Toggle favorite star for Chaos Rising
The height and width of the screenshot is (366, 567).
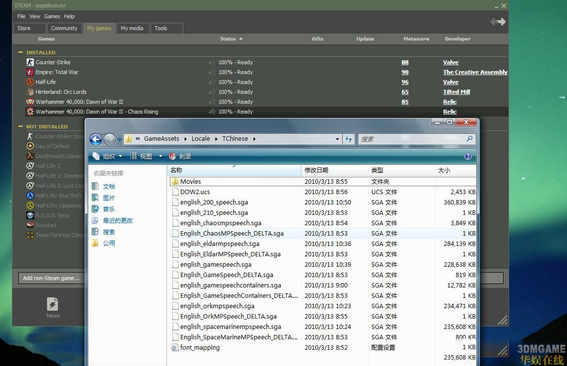point(212,112)
